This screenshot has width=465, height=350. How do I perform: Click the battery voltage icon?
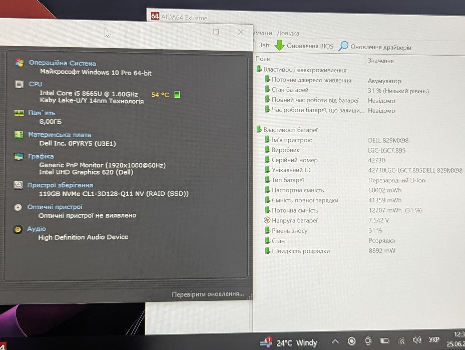(267, 220)
